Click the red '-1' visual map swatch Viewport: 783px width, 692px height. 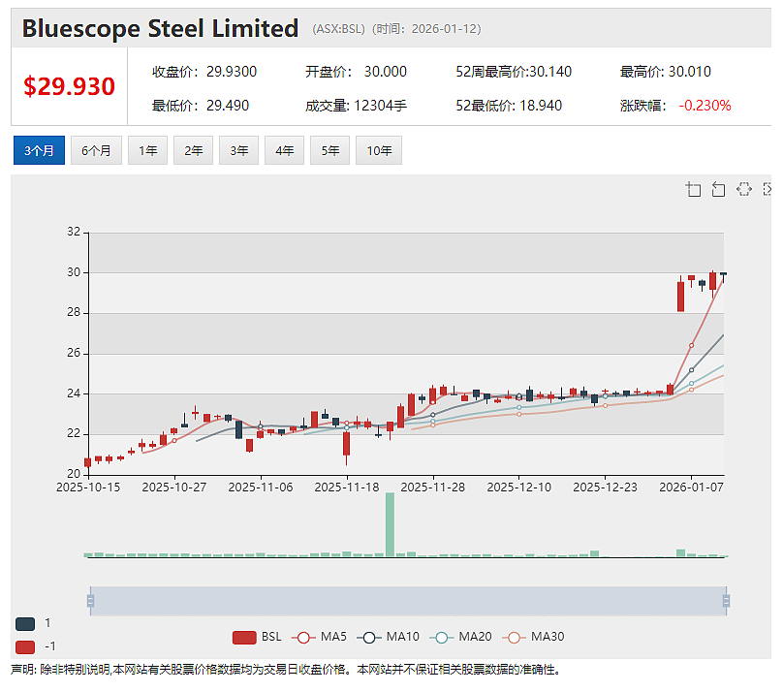[25, 647]
